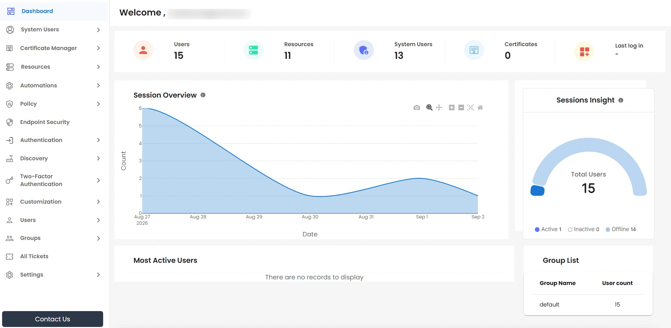The width and height of the screenshot is (671, 328).
Task: Click the reset axes home icon
Action: (x=480, y=107)
